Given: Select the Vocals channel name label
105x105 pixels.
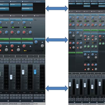Looking at the screenshot, I should click(39, 104).
